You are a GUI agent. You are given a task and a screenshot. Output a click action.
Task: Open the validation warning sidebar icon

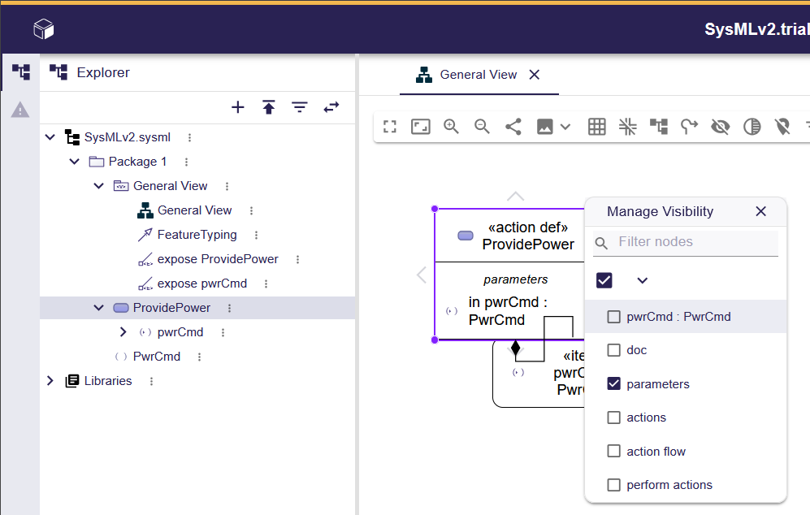(x=20, y=110)
